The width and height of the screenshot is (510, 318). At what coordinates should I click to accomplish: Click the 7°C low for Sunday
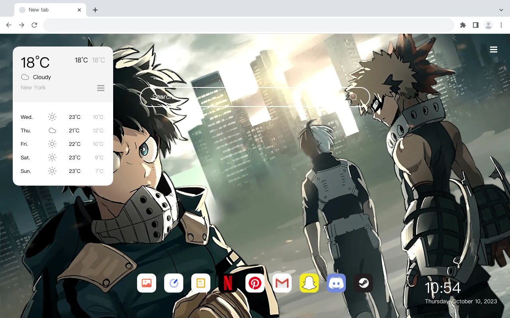(99, 171)
